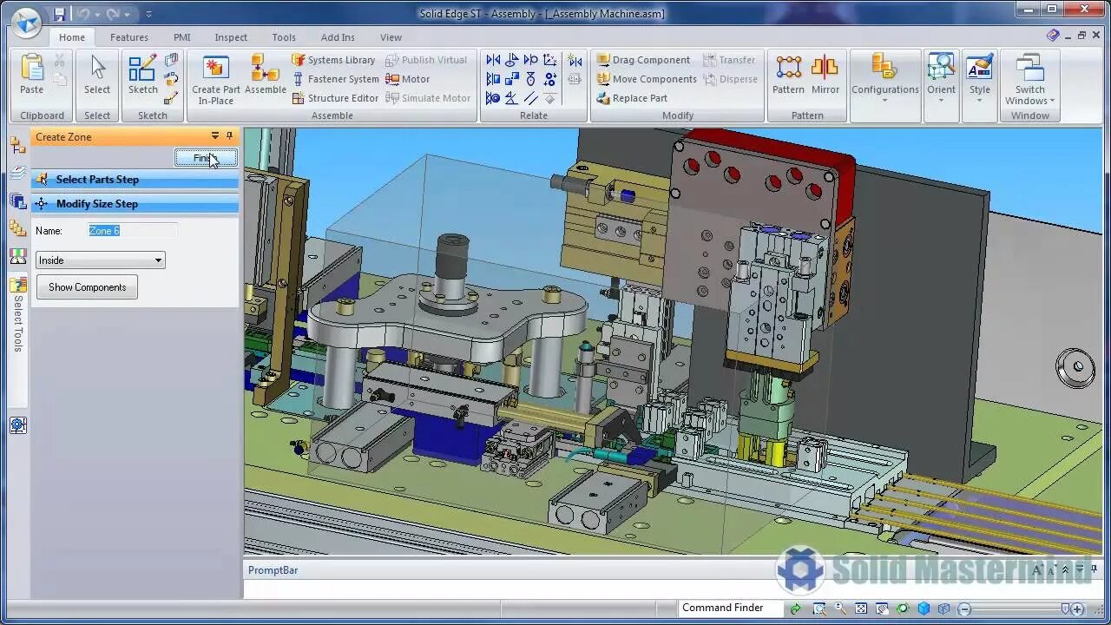The image size is (1111, 625).
Task: Click Replace Part
Action: click(632, 98)
